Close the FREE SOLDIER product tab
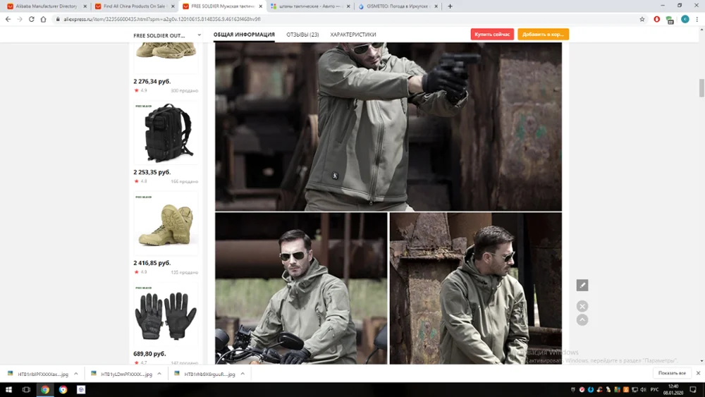705x397 pixels. 260,6
